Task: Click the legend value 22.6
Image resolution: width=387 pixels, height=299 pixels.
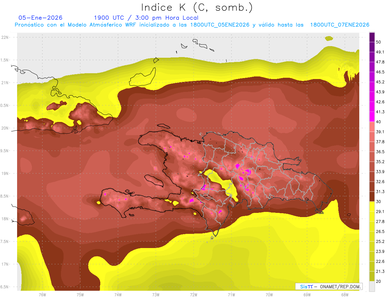Action: 380,262
